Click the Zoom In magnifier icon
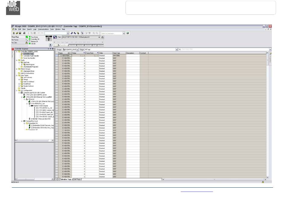The image size is (286, 197). point(94,33)
